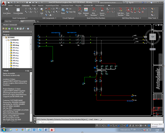165x133 pixels.
Task: Click the Plot print icon
Action: tap(27, 2)
